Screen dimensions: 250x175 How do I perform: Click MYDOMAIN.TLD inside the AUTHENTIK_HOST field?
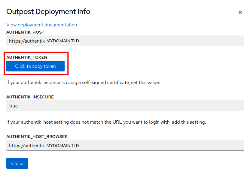(x=62, y=41)
